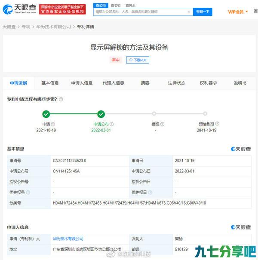Switch to 基本信息 tab

coord(50,83)
